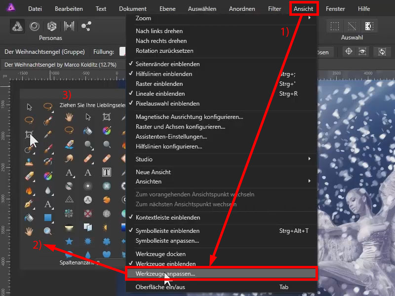This screenshot has width=395, height=296.
Task: Click the cycle selection box icon
Action: pyautogui.click(x=382, y=52)
